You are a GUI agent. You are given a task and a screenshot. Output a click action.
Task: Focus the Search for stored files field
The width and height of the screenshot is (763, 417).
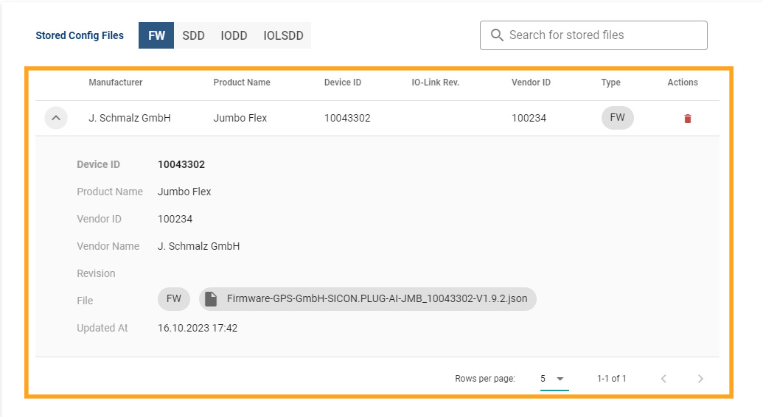pos(601,35)
